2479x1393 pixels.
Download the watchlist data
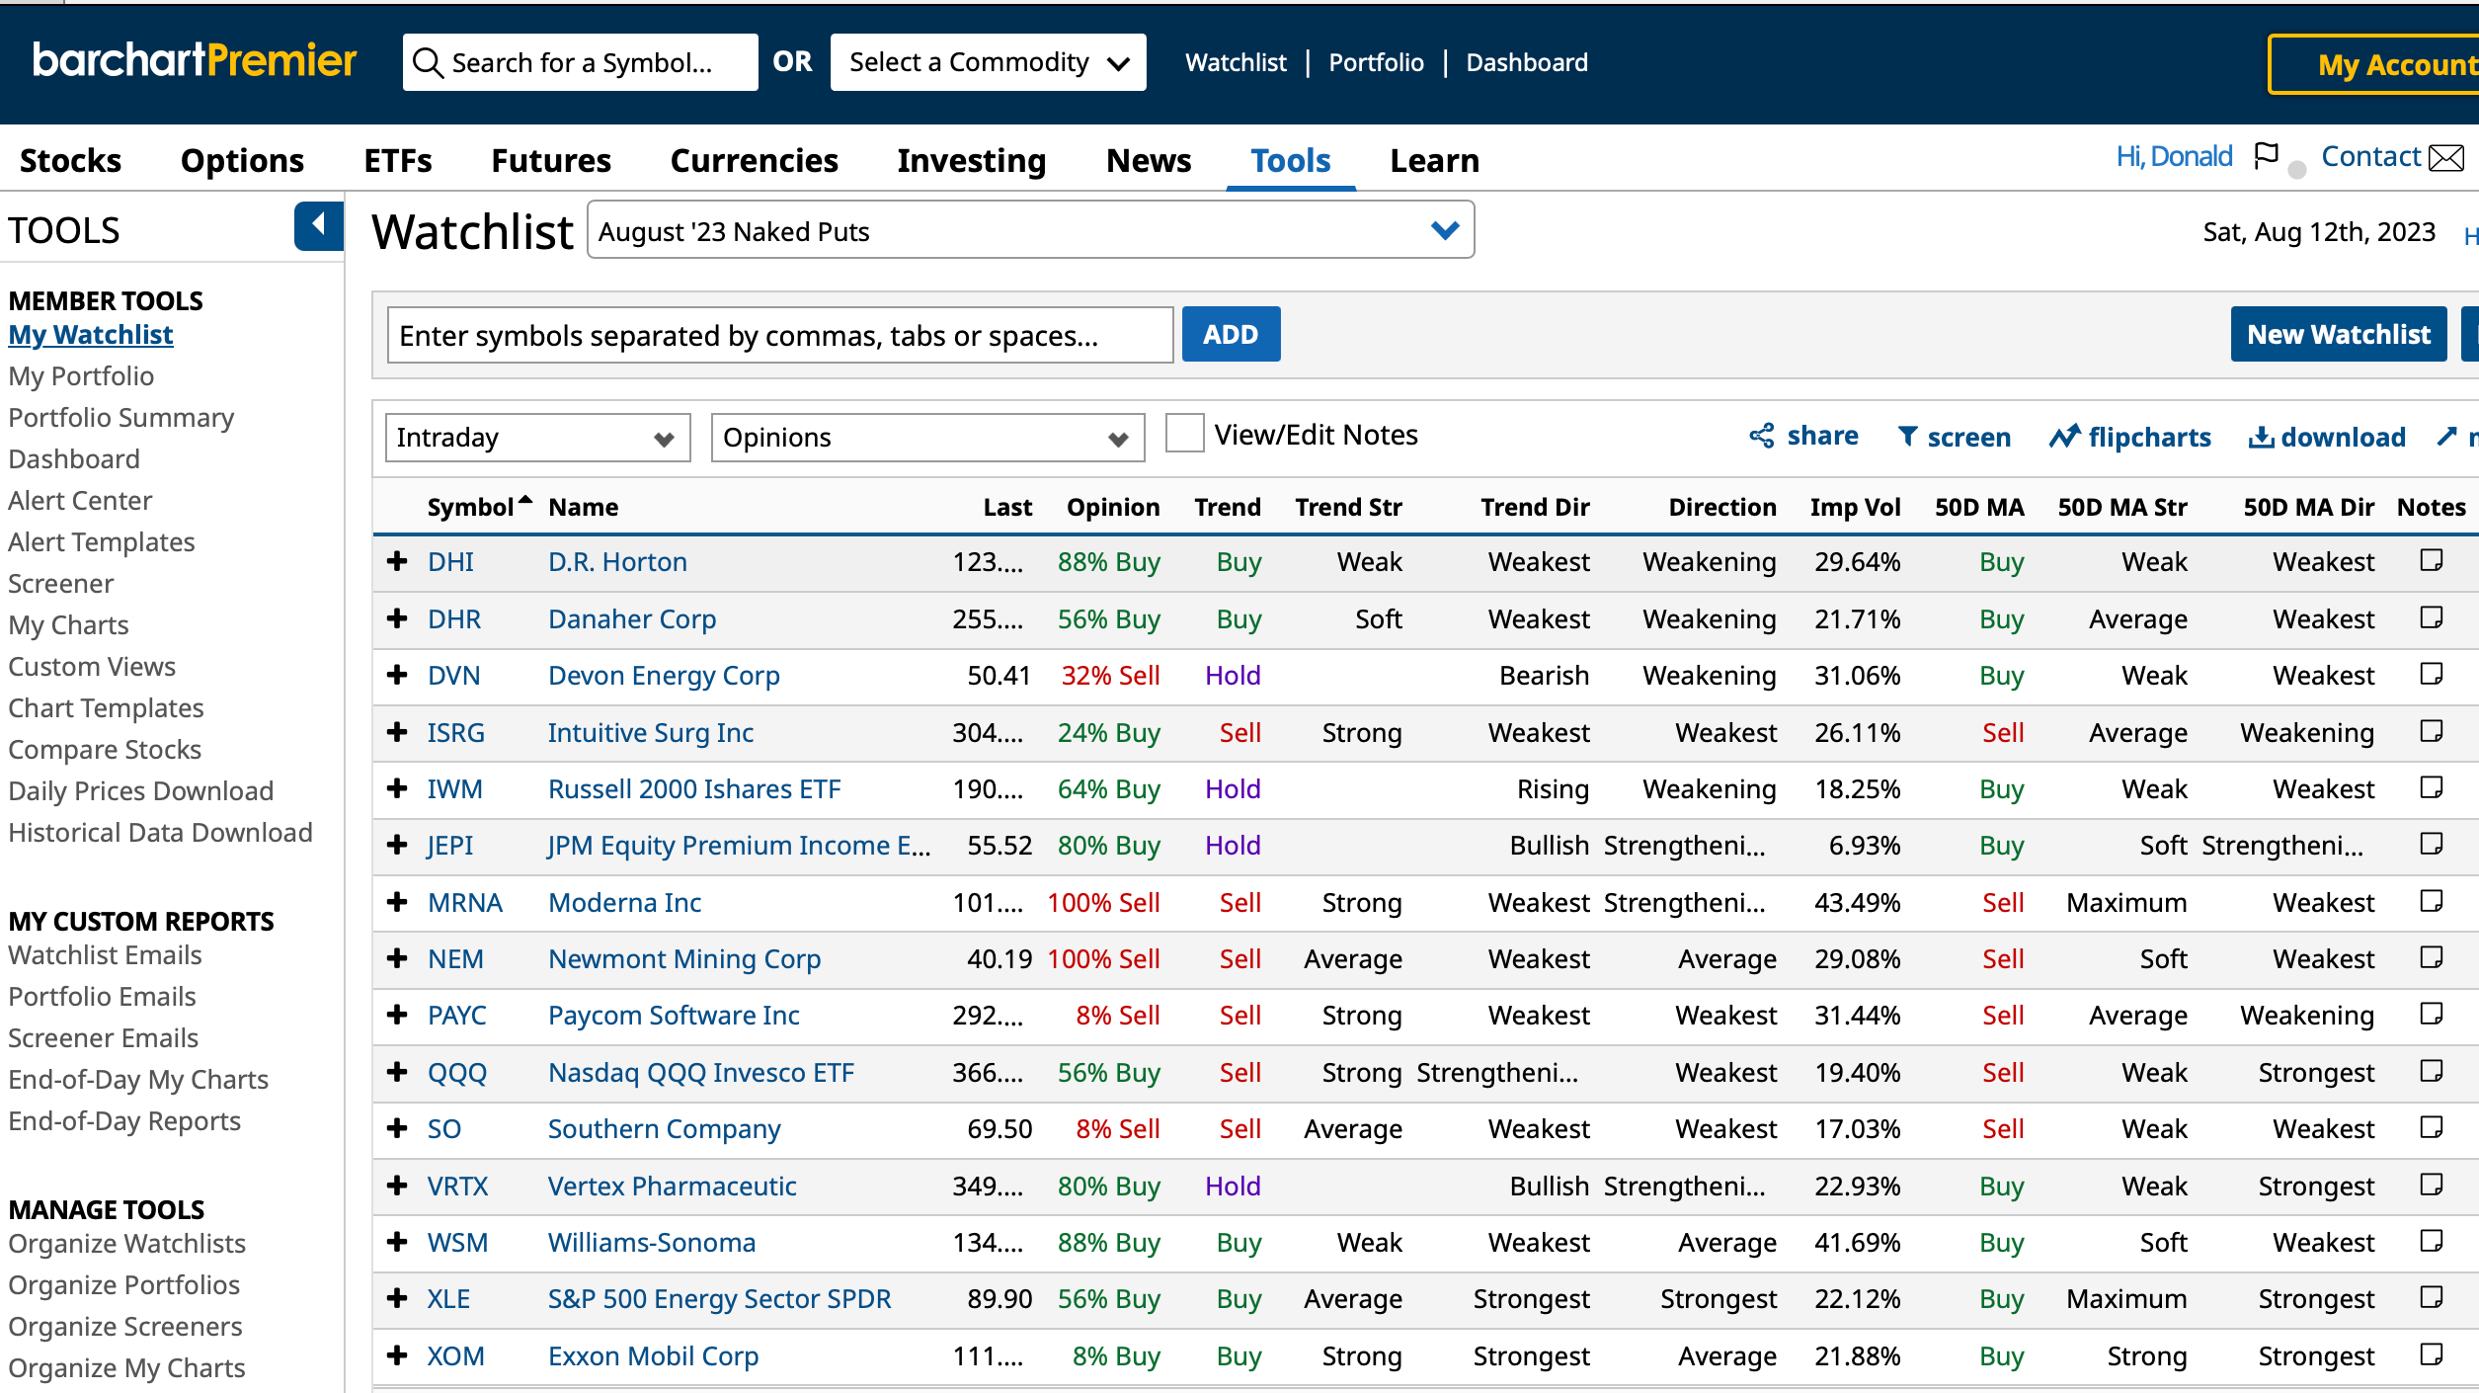(2327, 437)
